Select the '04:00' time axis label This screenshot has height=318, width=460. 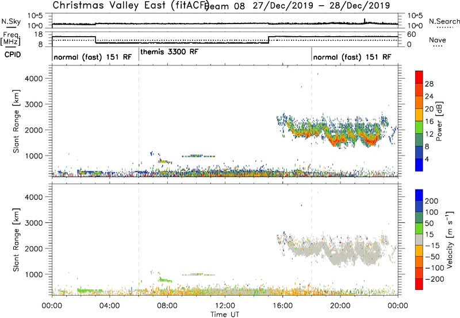click(x=110, y=306)
